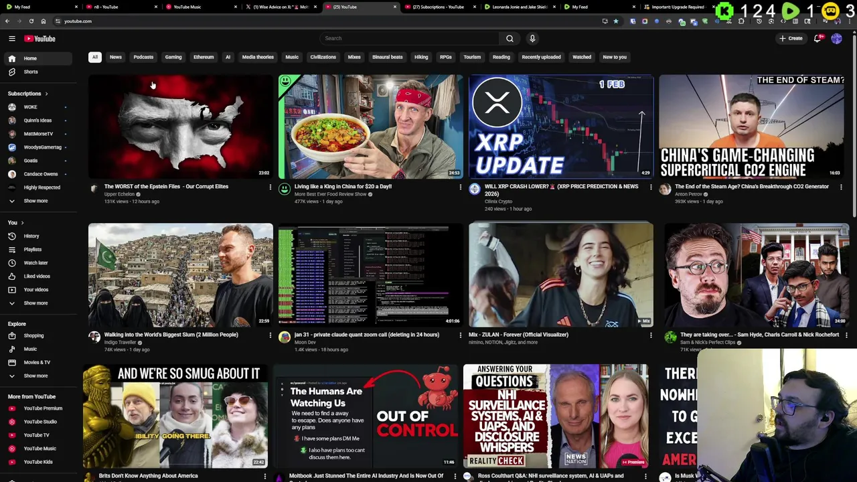Play the private claude quant zoom call thumbnail
This screenshot has width=857, height=482.
tap(371, 274)
